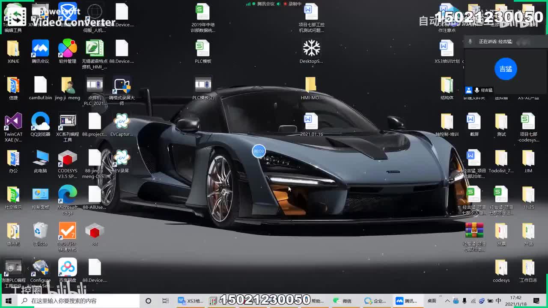The width and height of the screenshot is (548, 308).
Task: Open the 测试 folder
Action: point(501,124)
